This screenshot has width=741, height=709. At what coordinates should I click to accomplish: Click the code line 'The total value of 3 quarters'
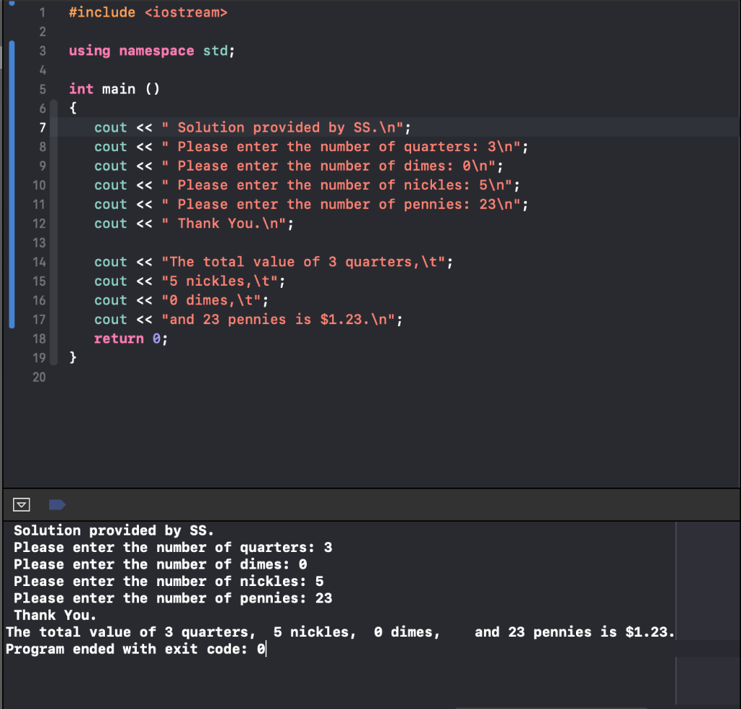coord(273,262)
